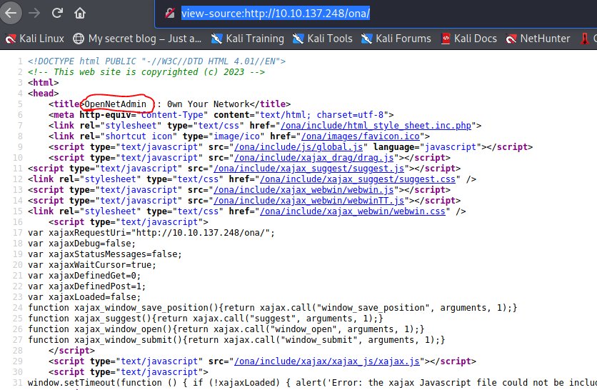Click the insecure connection lock icon

coord(169,14)
